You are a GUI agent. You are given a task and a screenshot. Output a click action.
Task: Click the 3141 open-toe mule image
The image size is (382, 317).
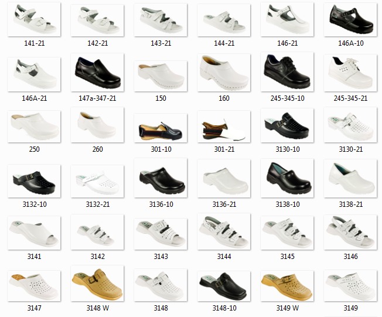(x=34, y=233)
